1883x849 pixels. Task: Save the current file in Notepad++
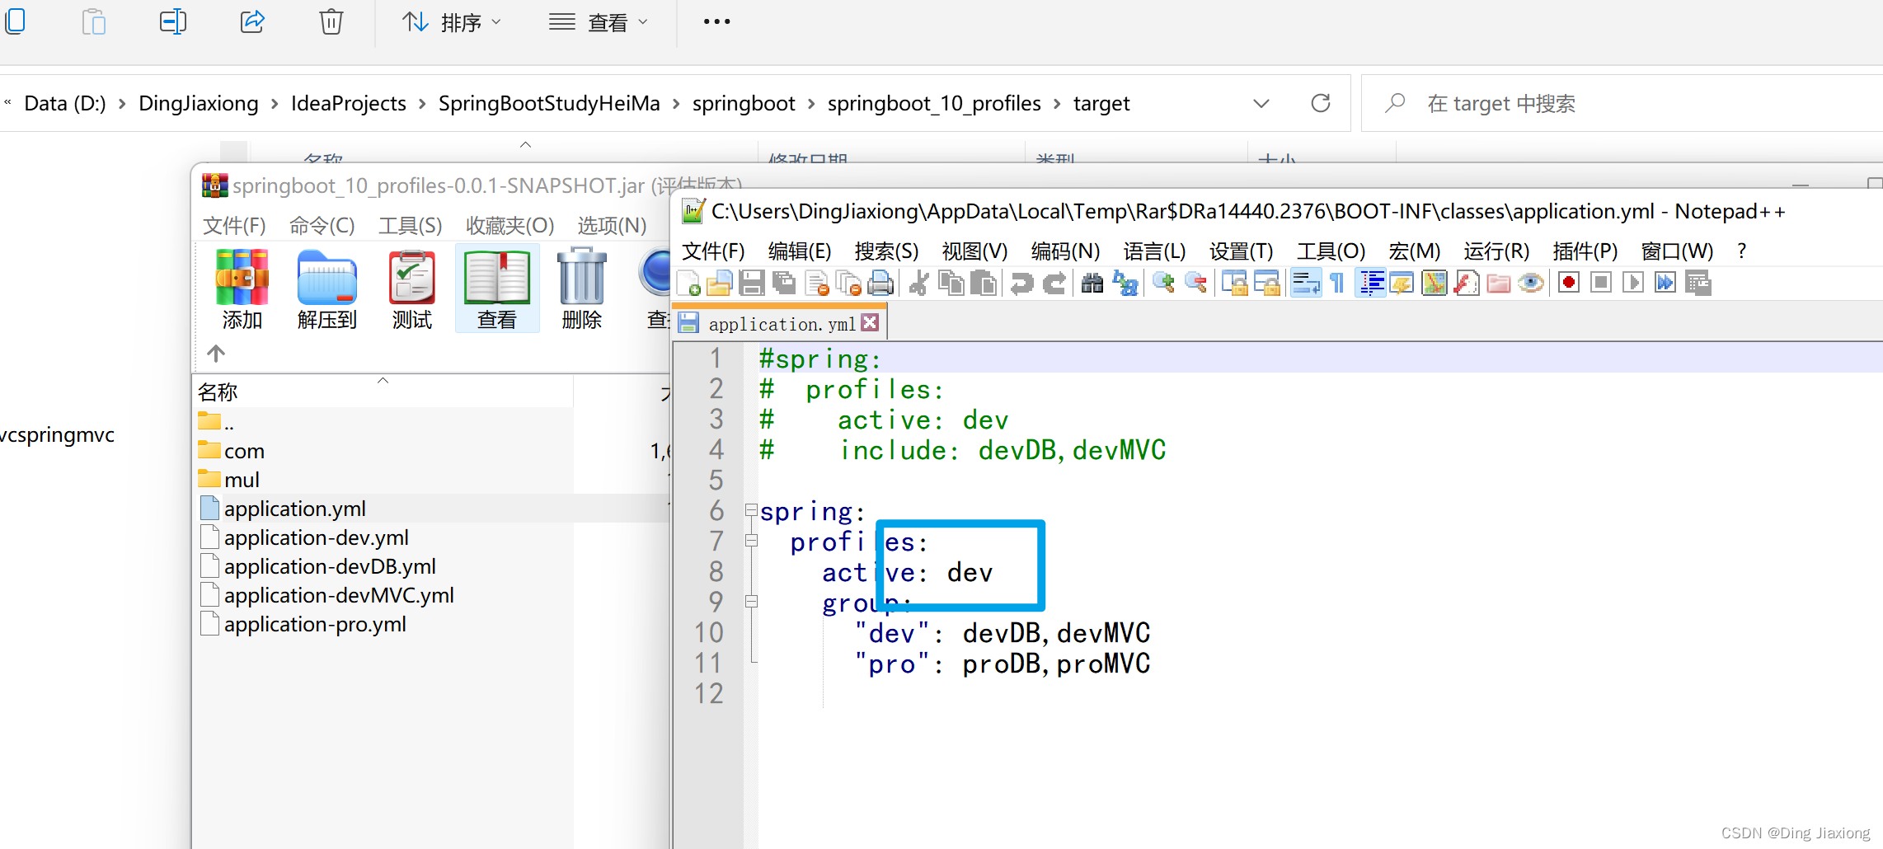(751, 284)
